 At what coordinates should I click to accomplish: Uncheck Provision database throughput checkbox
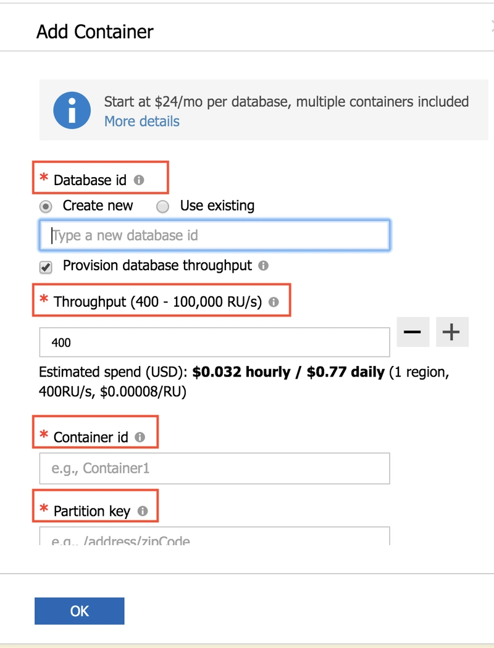[46, 267]
